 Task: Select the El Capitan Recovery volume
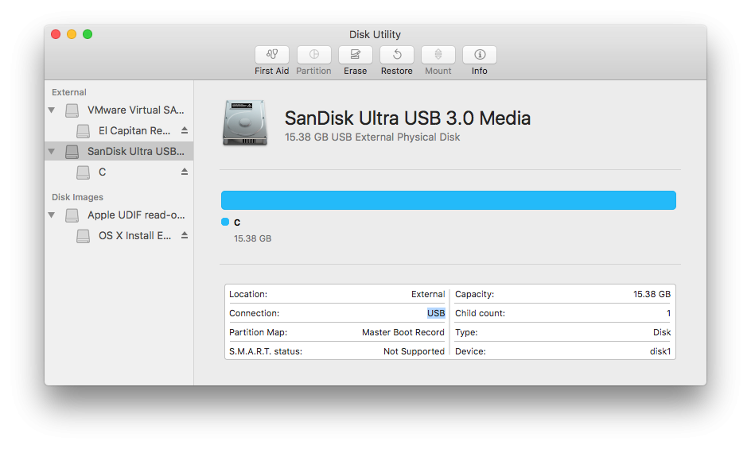click(134, 130)
